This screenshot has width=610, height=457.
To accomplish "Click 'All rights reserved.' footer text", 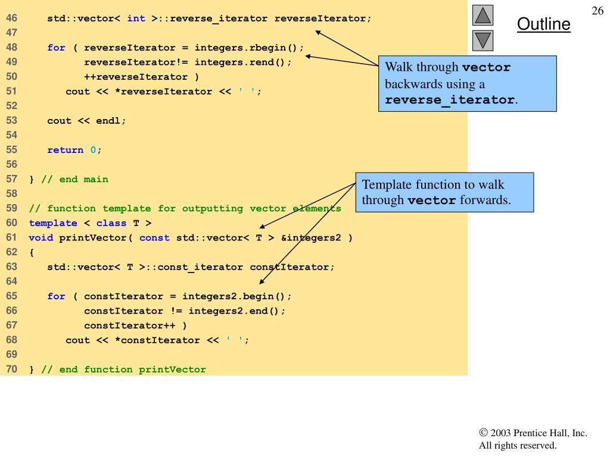I will tap(518, 445).
